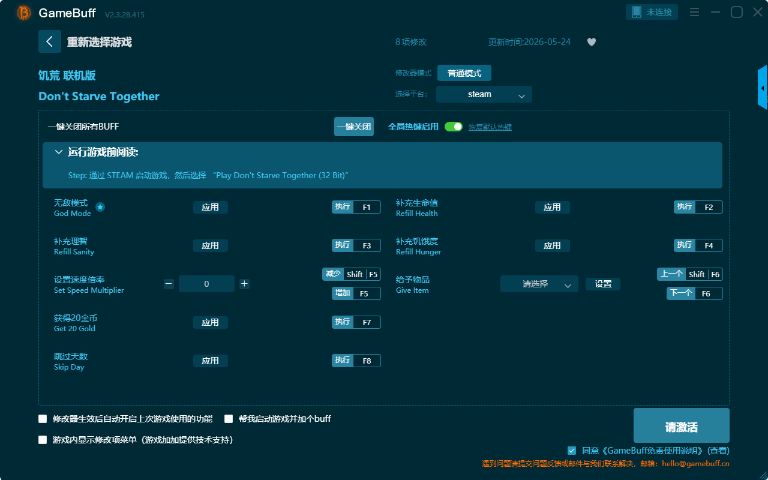Click the back arrow icon
The image size is (768, 480).
(x=50, y=41)
